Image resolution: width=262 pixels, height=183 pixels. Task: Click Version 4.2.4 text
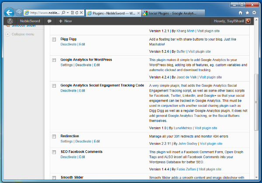(159, 77)
